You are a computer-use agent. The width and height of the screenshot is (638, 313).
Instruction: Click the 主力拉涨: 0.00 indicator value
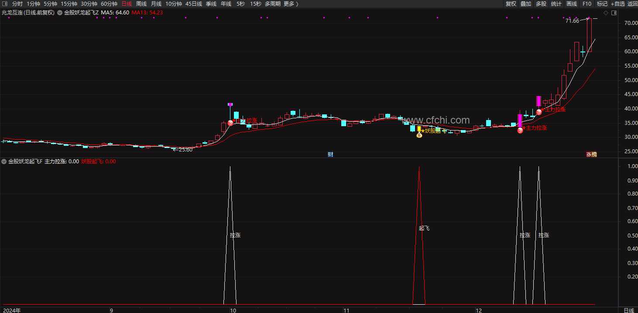point(62,162)
